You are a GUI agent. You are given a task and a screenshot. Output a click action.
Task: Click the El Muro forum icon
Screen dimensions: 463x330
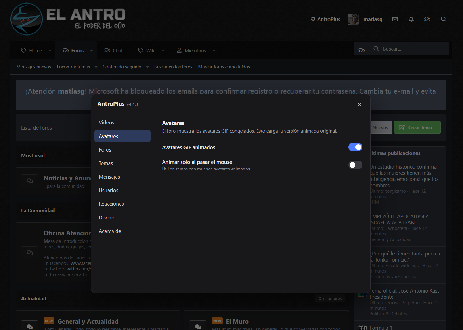198,327
